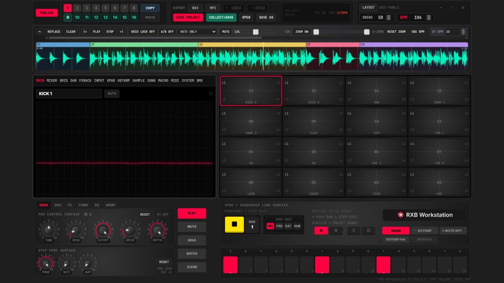Switch to the MIXER tab
This screenshot has height=283, width=504.
point(52,81)
